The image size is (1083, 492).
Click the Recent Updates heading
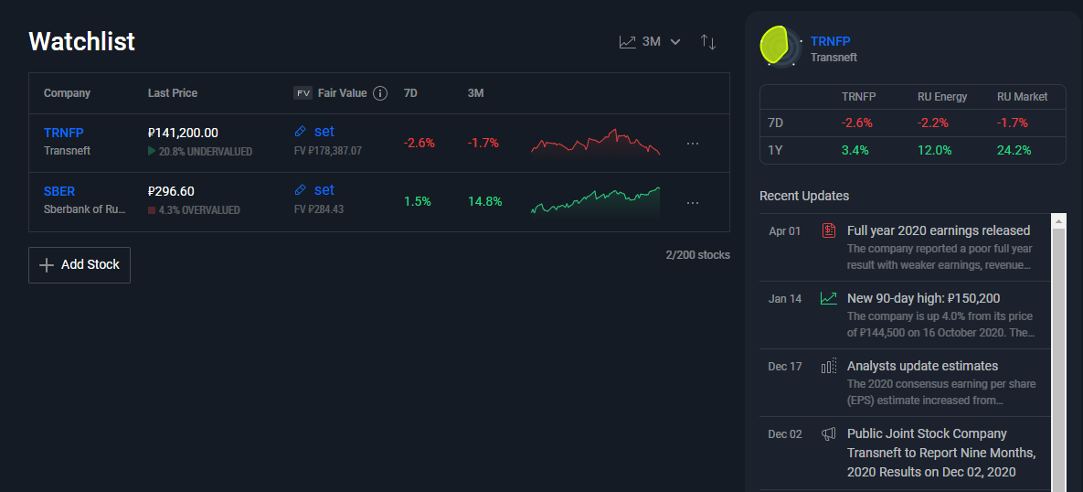(x=804, y=196)
